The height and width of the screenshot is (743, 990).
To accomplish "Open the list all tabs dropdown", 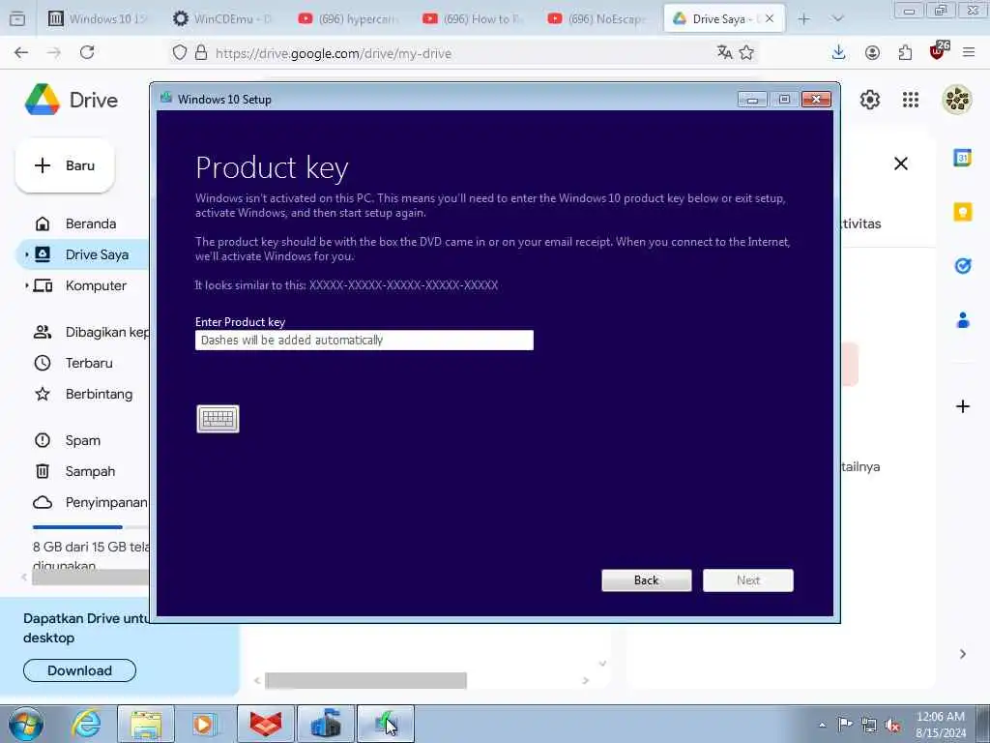I will [837, 19].
